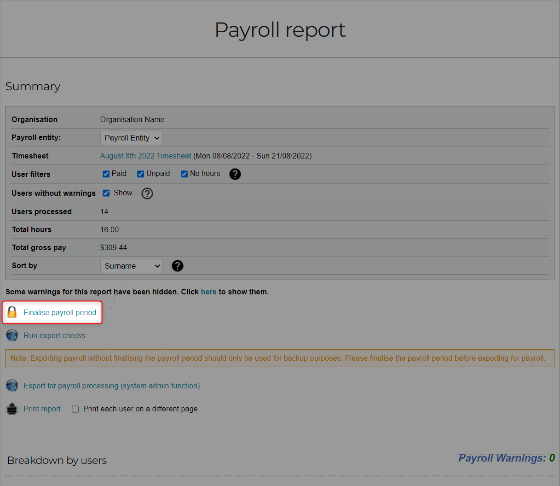This screenshot has width=560, height=486.
Task: Select the Total hours value 16.00
Action: coord(110,229)
